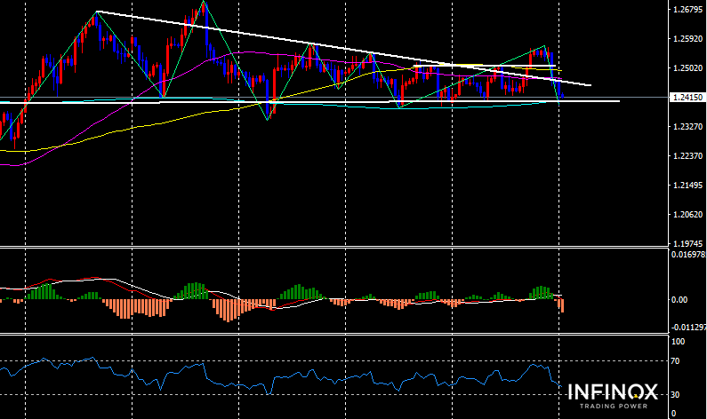Click the 1.26795 price axis label
Viewport: 707px width, 419px height.
click(x=687, y=10)
